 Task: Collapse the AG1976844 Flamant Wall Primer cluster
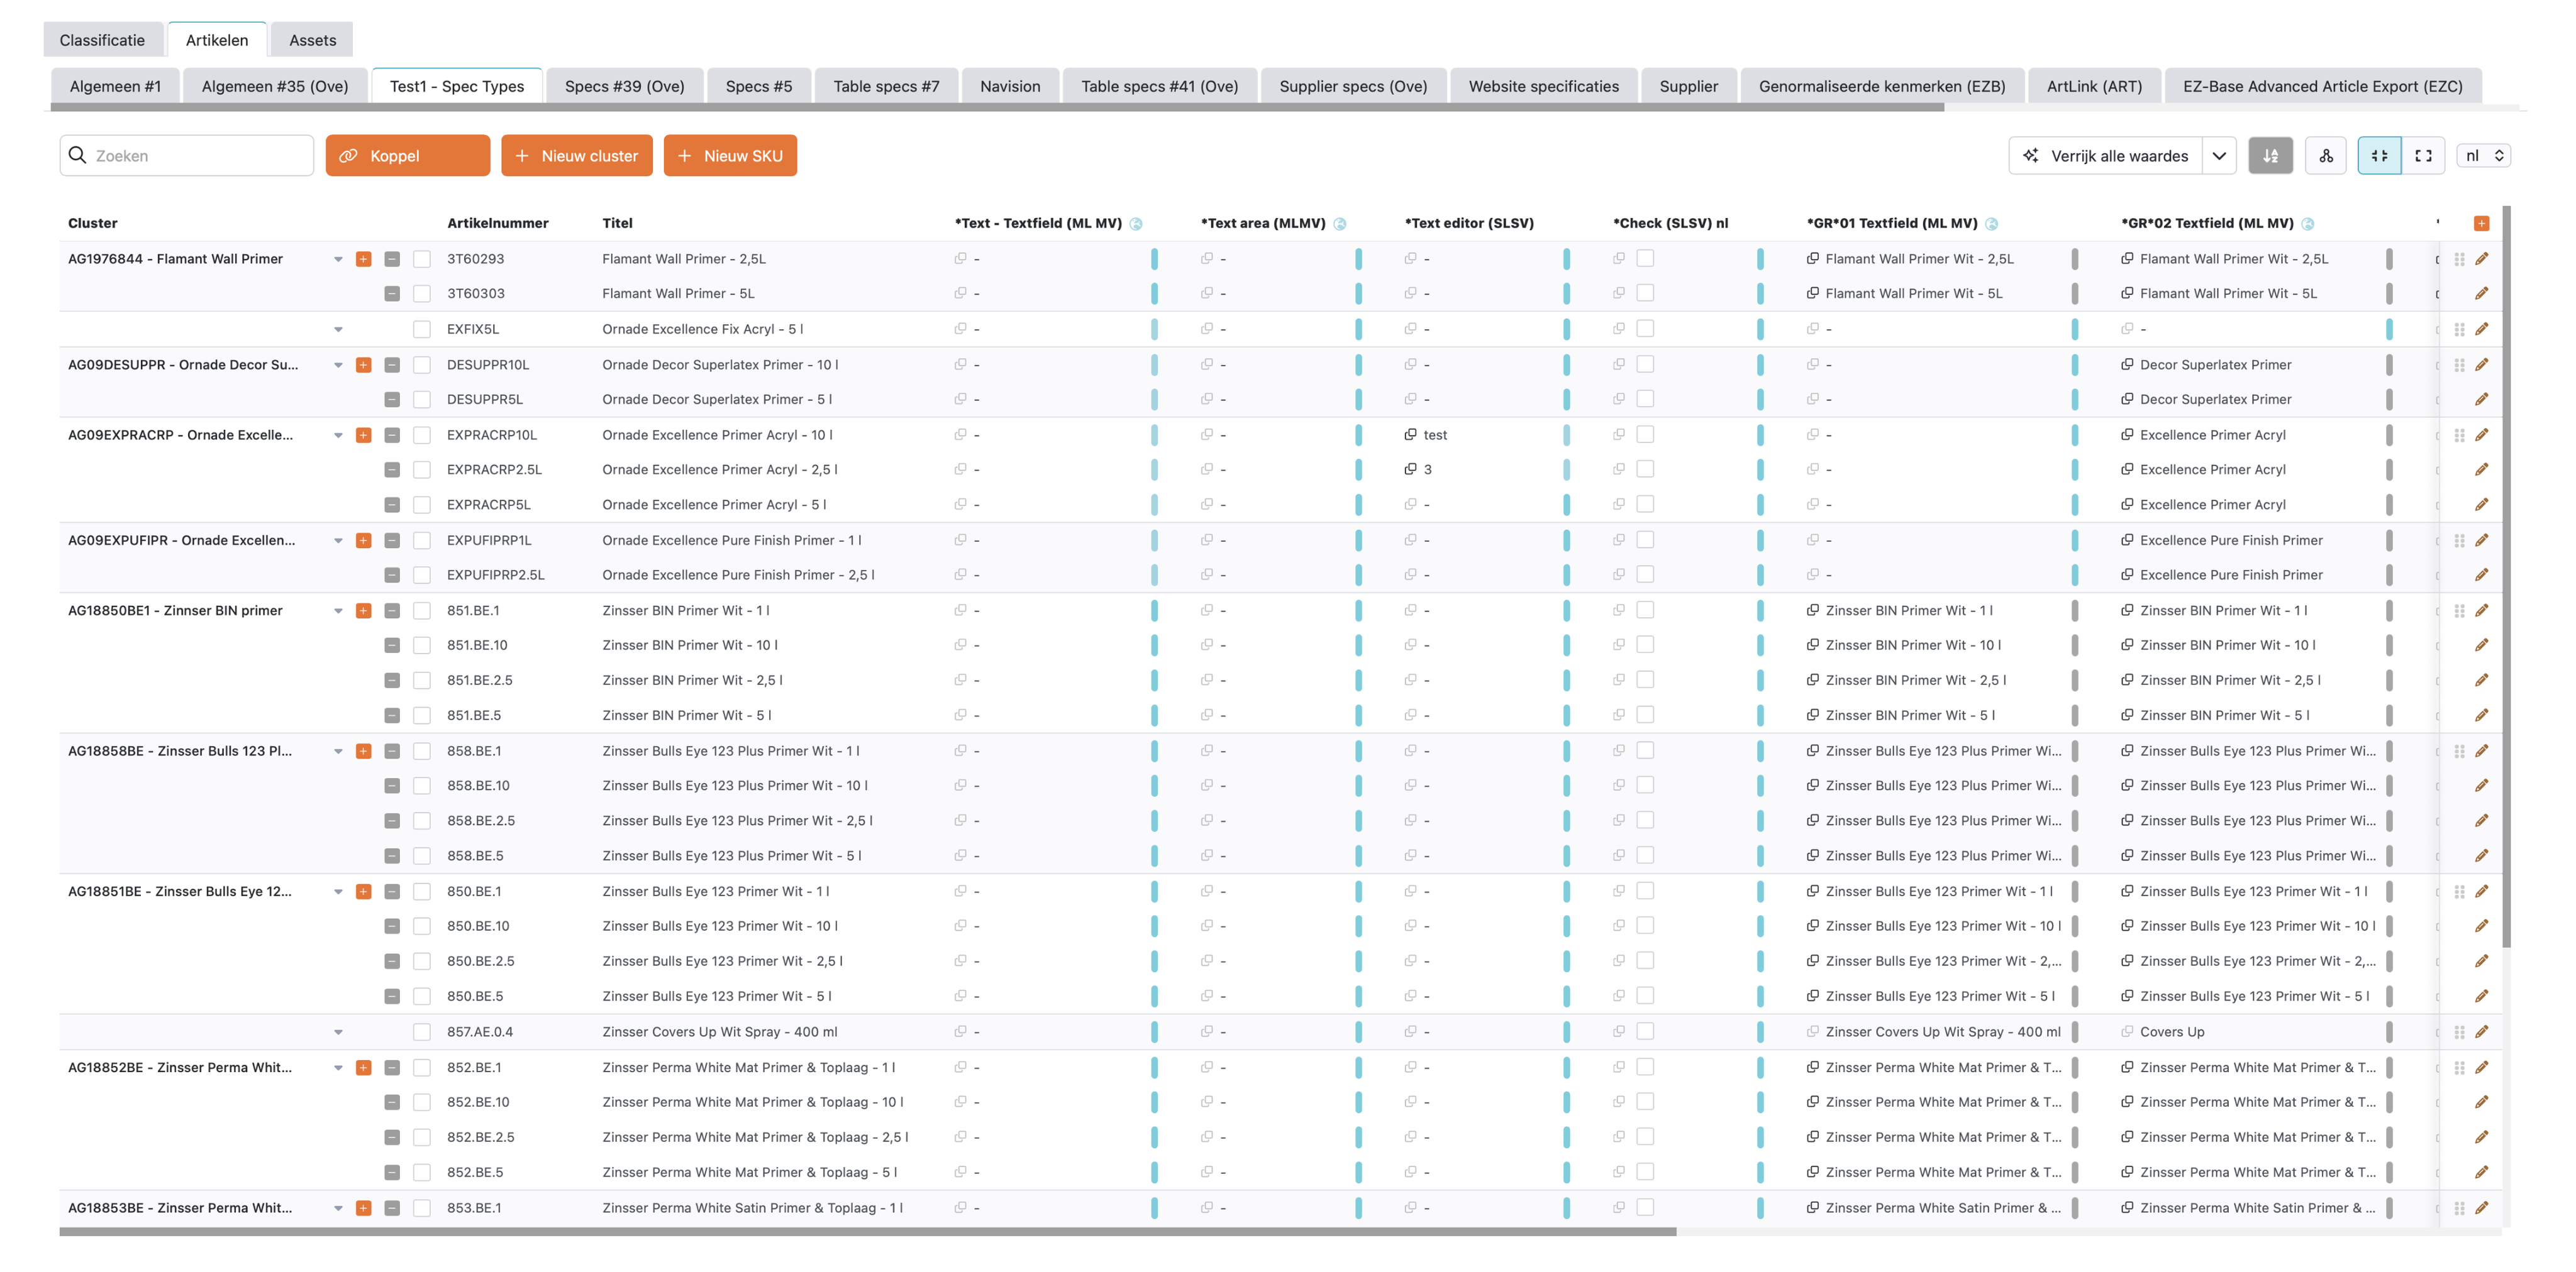[x=338, y=260]
